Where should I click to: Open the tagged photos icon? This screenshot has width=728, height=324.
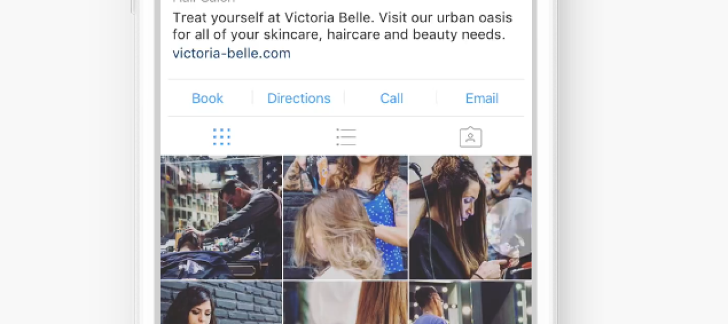pyautogui.click(x=470, y=137)
